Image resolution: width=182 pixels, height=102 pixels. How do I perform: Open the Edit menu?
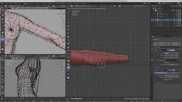(7, 3)
